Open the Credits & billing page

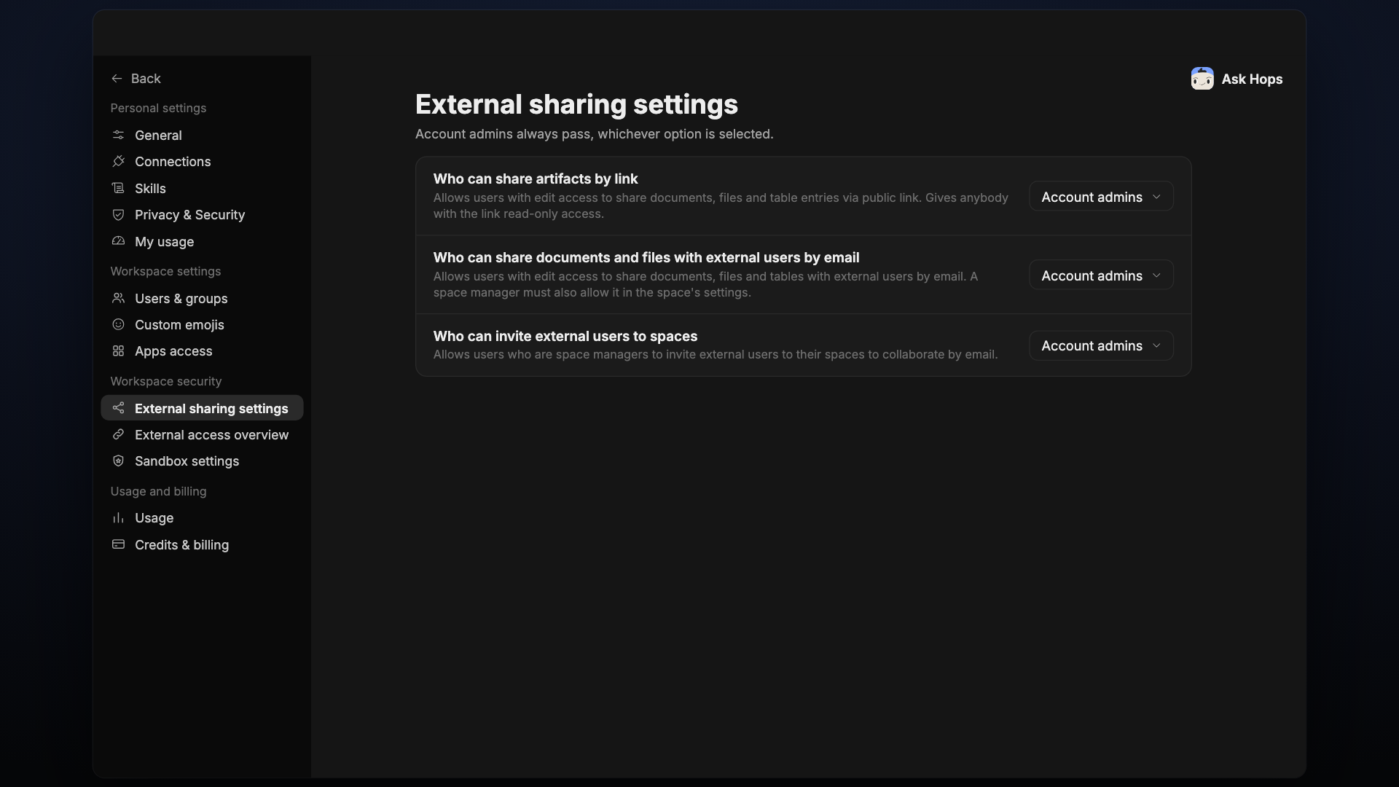(x=181, y=545)
